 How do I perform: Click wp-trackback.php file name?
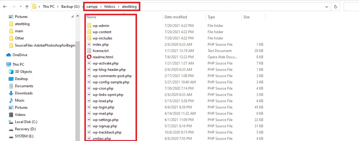point(107,132)
